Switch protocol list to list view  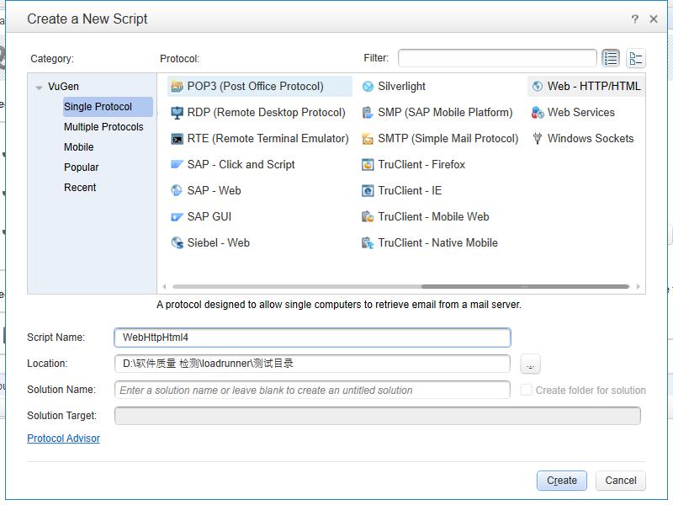pyautogui.click(x=611, y=58)
